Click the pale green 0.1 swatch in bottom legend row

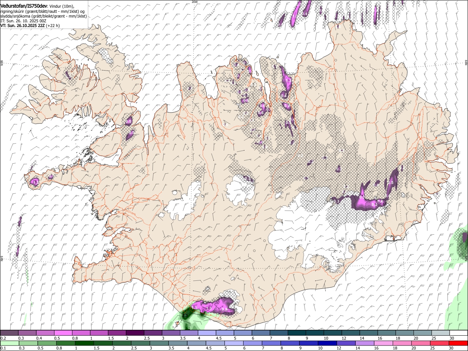[x=9, y=343]
